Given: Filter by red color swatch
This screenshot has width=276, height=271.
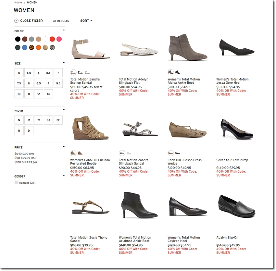Looking at the screenshot, I should [x=52, y=39].
